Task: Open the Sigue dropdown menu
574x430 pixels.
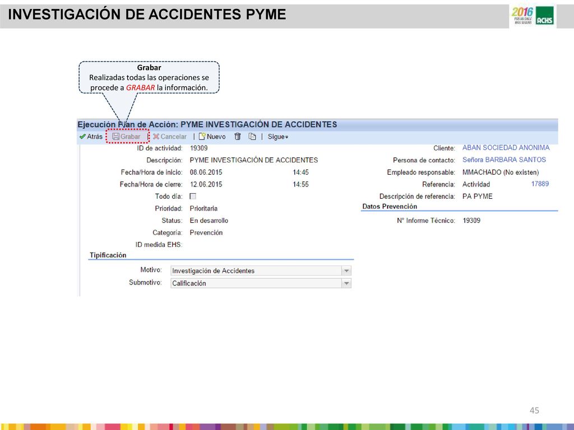Action: [x=278, y=137]
